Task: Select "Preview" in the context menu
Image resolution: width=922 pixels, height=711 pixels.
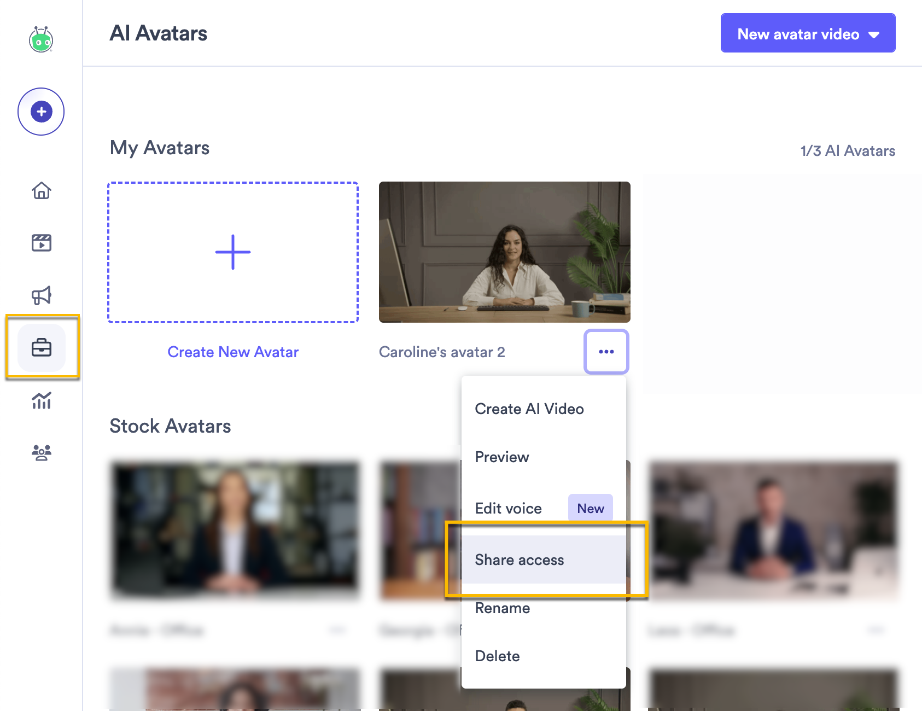Action: [x=501, y=457]
